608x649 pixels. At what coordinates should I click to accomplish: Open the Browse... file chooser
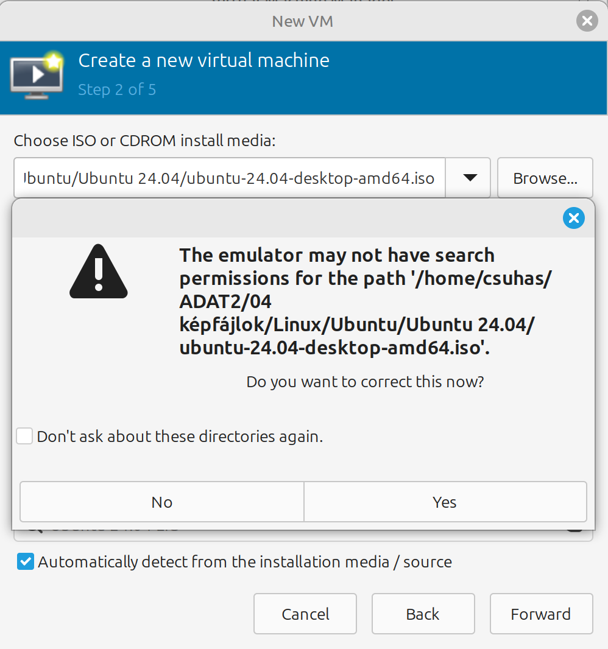click(x=545, y=178)
